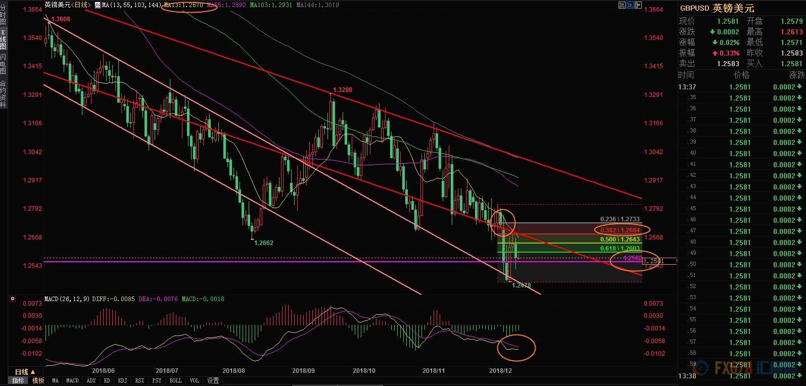
Task: Click the MACD sub-chart settings gear icon
Action: [x=12, y=299]
